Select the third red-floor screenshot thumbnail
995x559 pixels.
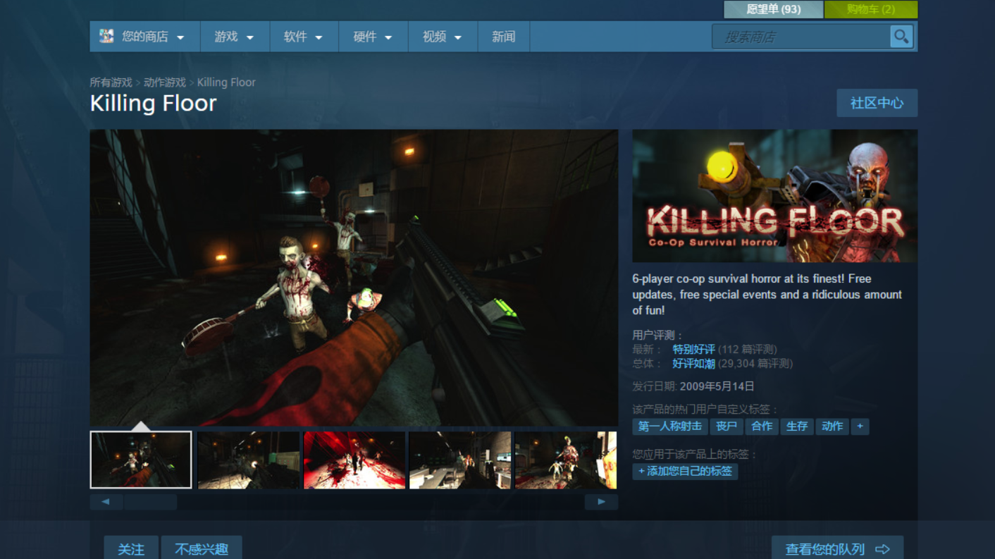pyautogui.click(x=354, y=460)
